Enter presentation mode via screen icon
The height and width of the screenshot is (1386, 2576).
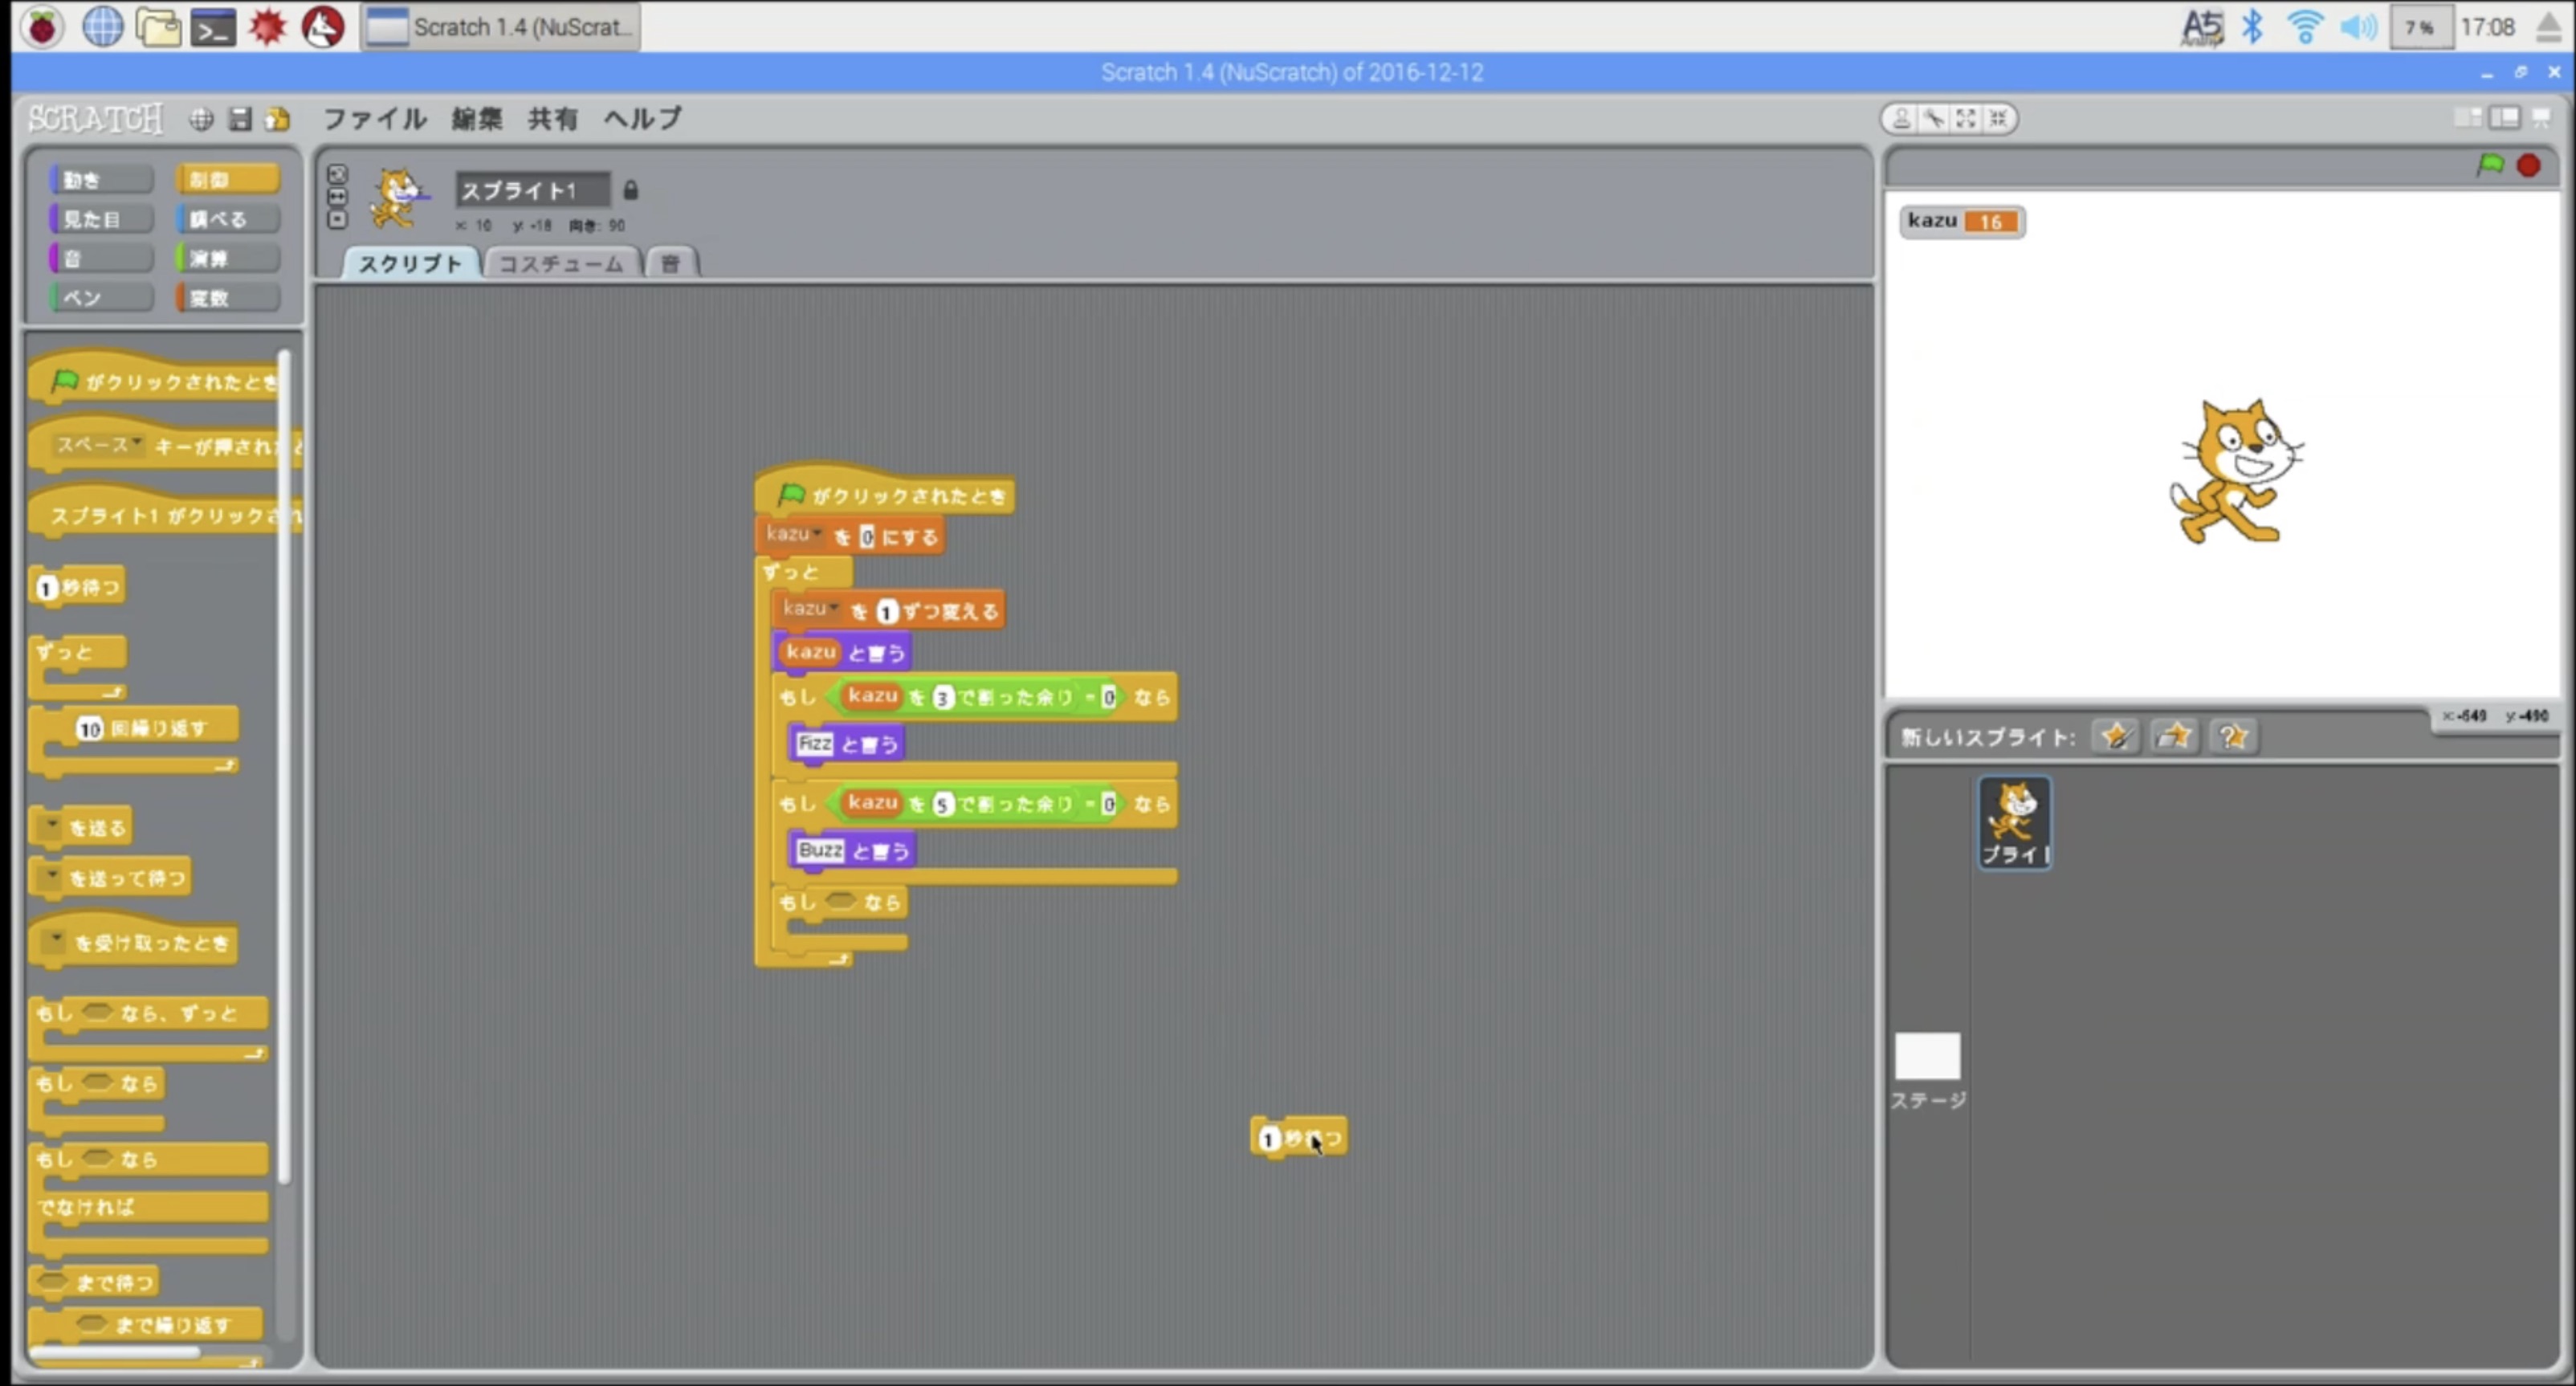coord(2541,118)
